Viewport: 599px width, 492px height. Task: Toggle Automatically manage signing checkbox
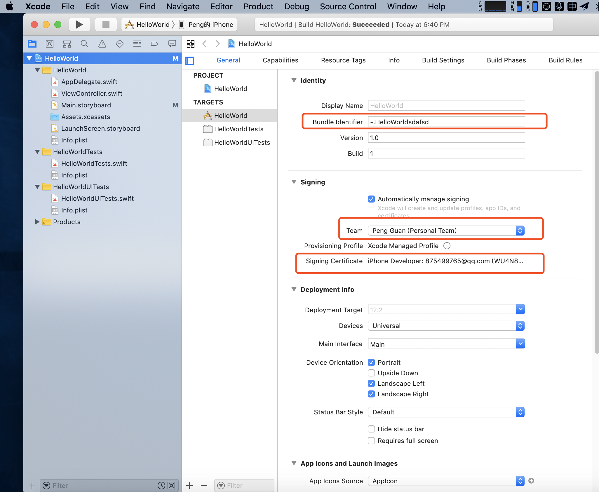(x=371, y=199)
